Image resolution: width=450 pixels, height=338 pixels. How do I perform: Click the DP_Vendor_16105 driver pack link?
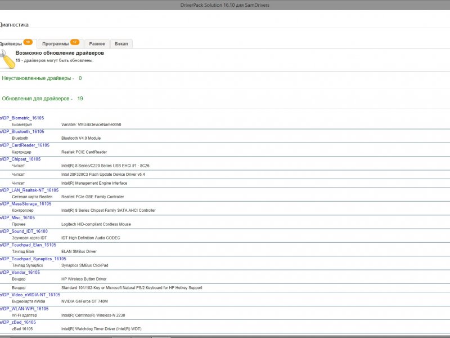pyautogui.click(x=20, y=272)
